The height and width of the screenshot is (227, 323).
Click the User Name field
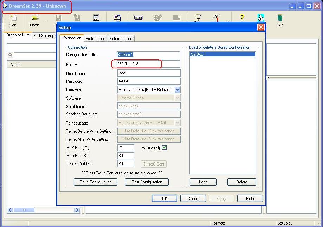click(x=149, y=73)
